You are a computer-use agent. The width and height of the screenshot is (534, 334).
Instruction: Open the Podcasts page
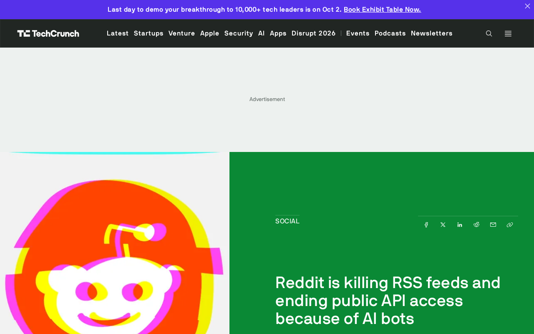point(390,33)
